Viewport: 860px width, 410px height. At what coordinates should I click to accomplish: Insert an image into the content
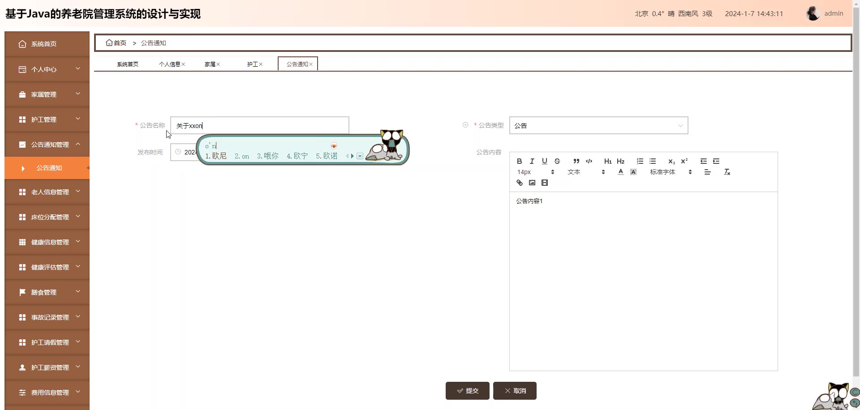click(x=532, y=183)
